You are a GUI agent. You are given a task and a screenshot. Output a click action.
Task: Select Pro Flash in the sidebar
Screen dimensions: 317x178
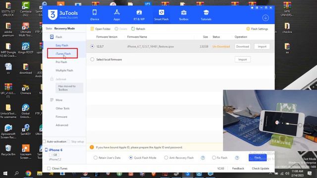click(x=61, y=62)
